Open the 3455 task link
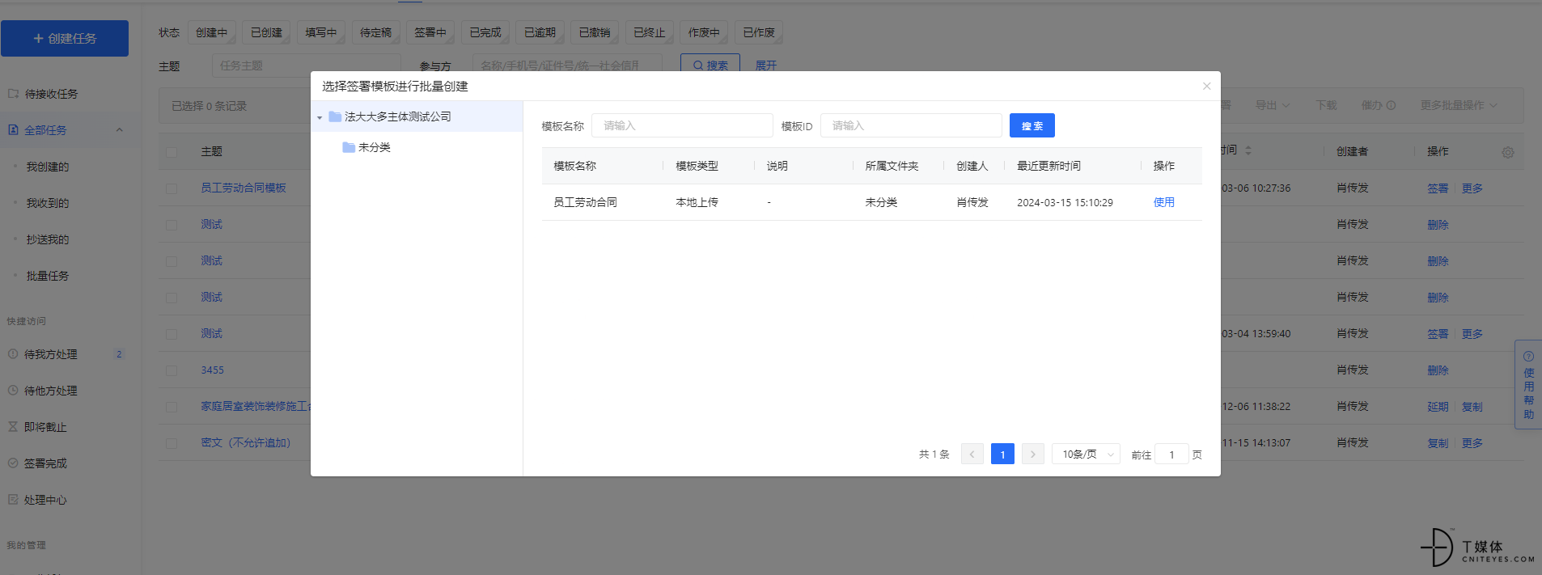Screen dimensions: 1542x575 (212, 370)
